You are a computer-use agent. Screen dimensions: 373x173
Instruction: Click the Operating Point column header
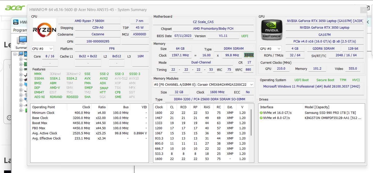(43, 107)
